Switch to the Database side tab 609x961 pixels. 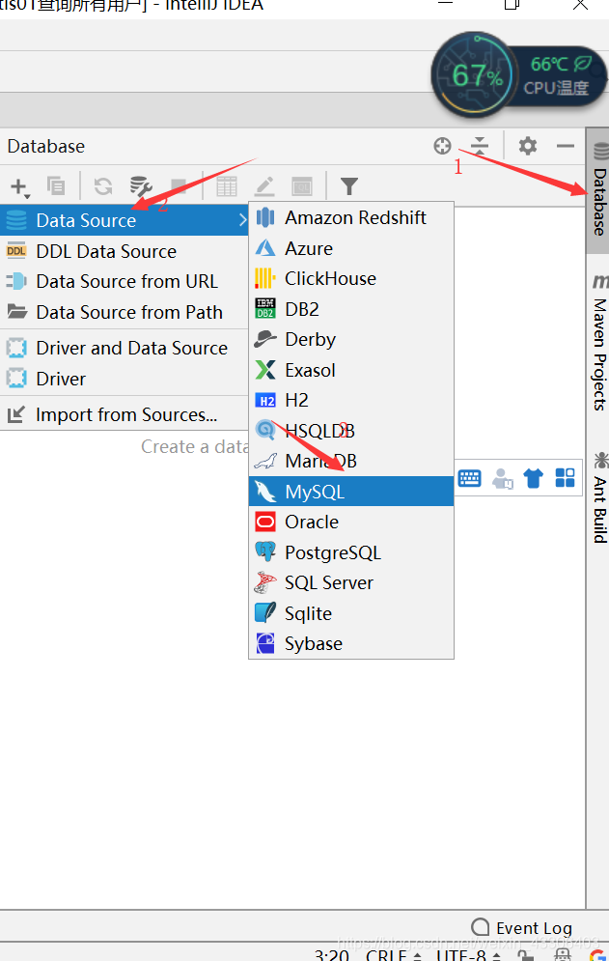pyautogui.click(x=598, y=191)
